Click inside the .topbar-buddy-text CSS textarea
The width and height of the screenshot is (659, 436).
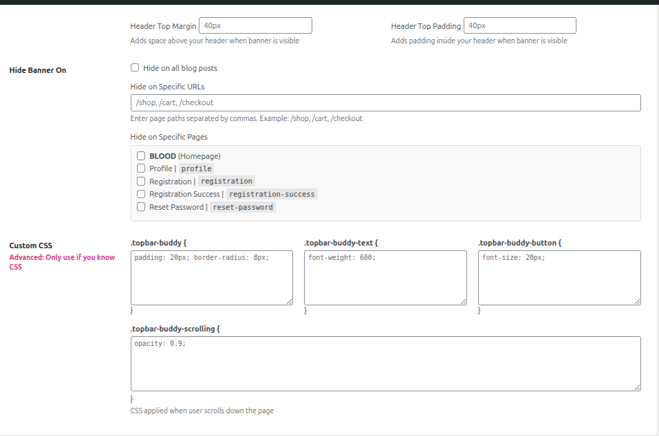pos(385,277)
